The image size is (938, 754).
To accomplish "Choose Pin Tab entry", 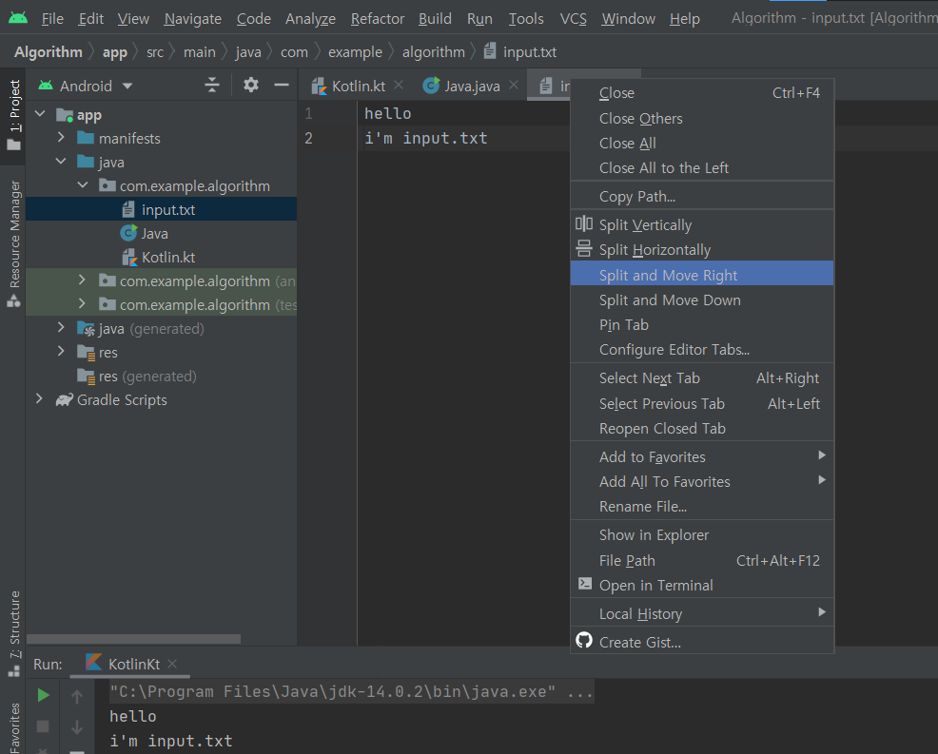I will pyautogui.click(x=702, y=324).
